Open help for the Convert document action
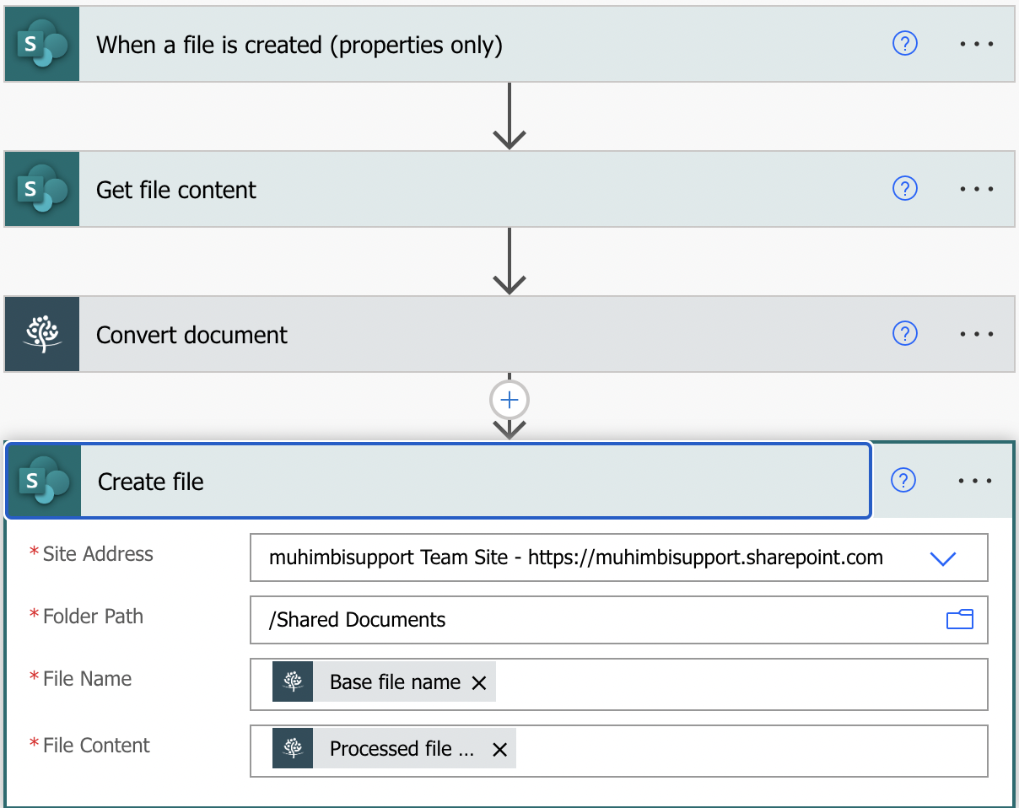 pyautogui.click(x=905, y=334)
